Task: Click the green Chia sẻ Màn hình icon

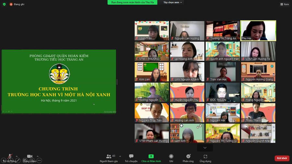Action: pos(151,156)
